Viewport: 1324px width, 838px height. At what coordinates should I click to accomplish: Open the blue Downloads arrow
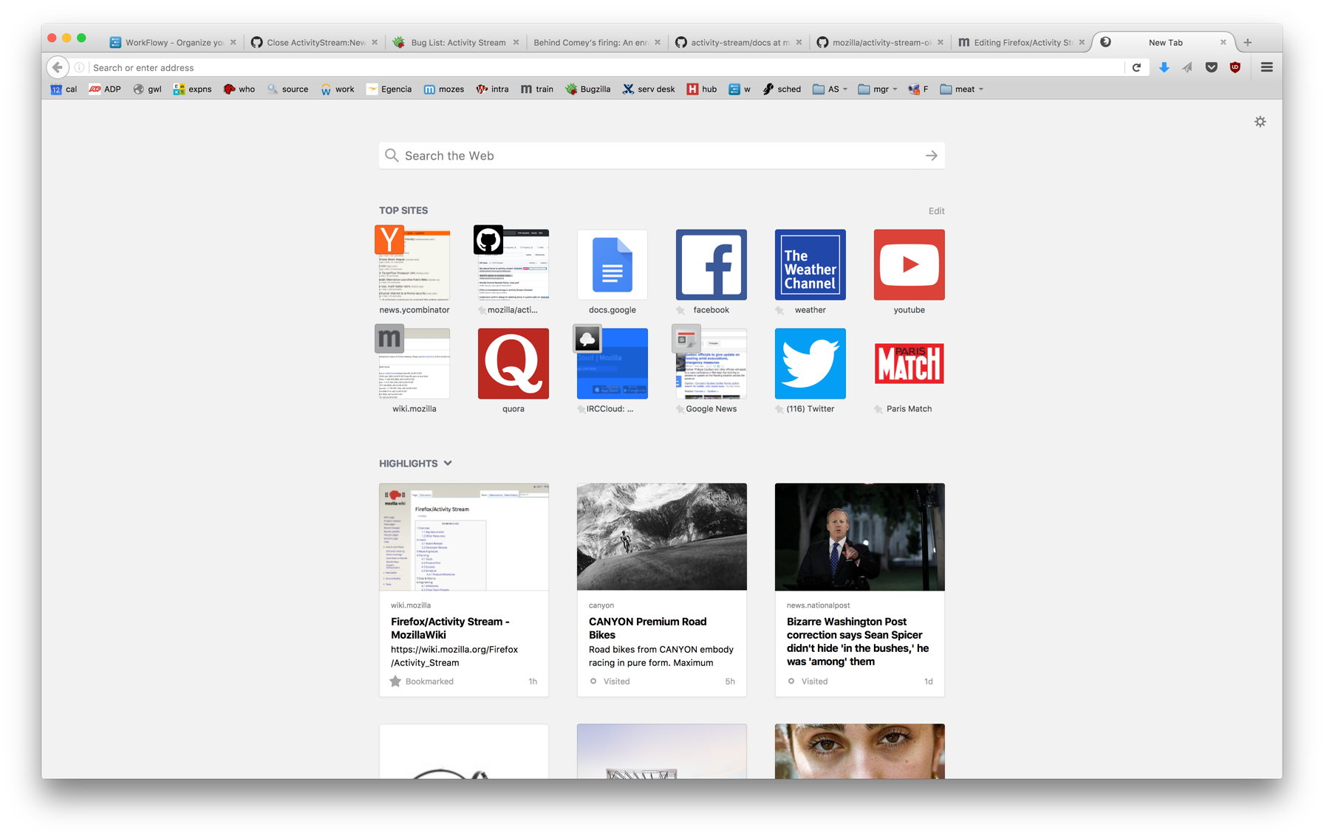click(x=1164, y=67)
